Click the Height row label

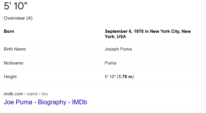pyautogui.click(x=10, y=77)
